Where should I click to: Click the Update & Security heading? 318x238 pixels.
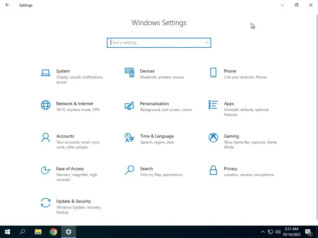[x=73, y=201]
